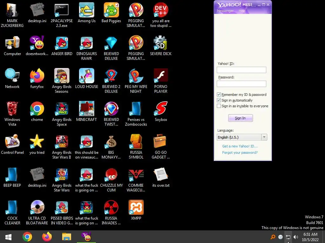Enable Sign in as invisible to everyone
325x243 pixels.
pos(219,106)
